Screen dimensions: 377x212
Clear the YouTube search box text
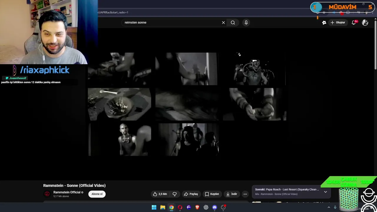(x=223, y=22)
